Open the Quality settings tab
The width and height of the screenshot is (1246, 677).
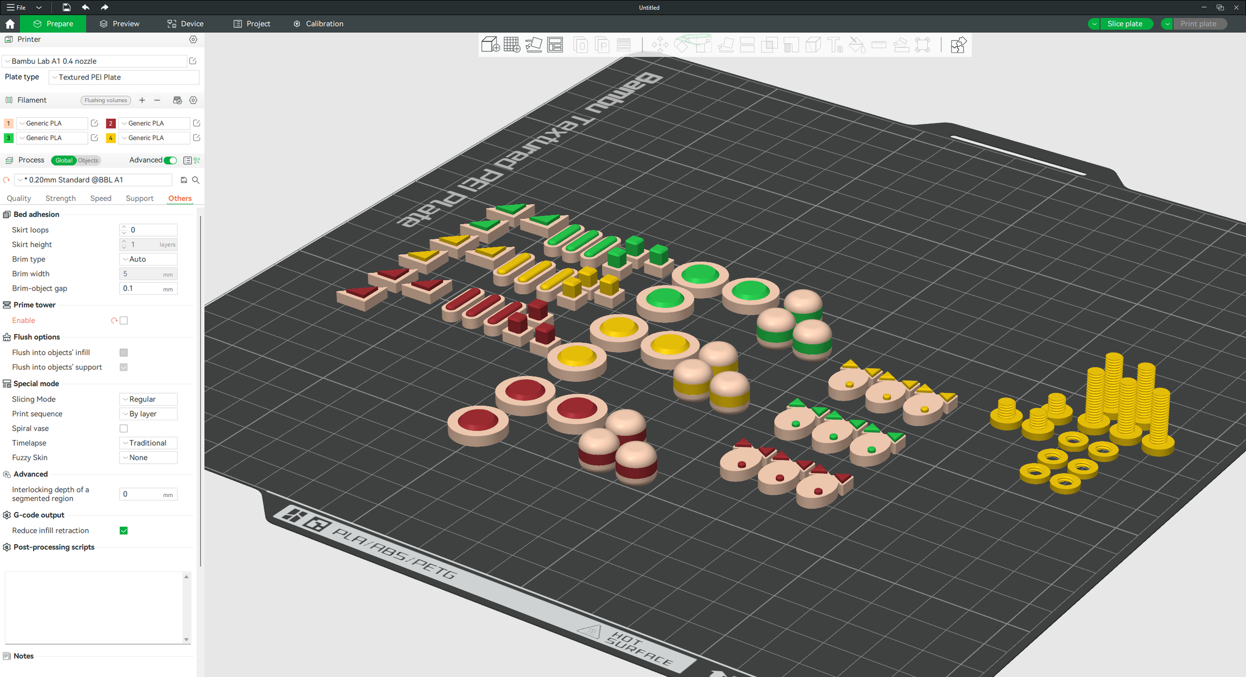coord(19,199)
